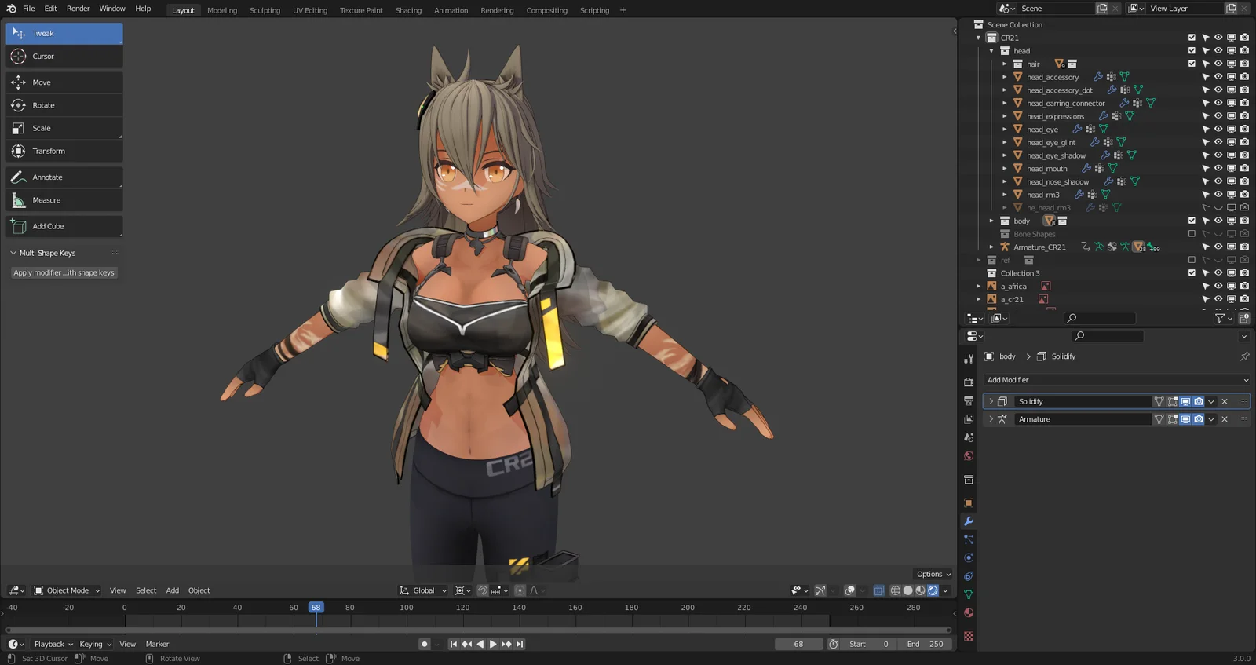Screen dimensions: 1256x665
Task: Open the Object Constraints properties tab
Action: pyautogui.click(x=969, y=576)
